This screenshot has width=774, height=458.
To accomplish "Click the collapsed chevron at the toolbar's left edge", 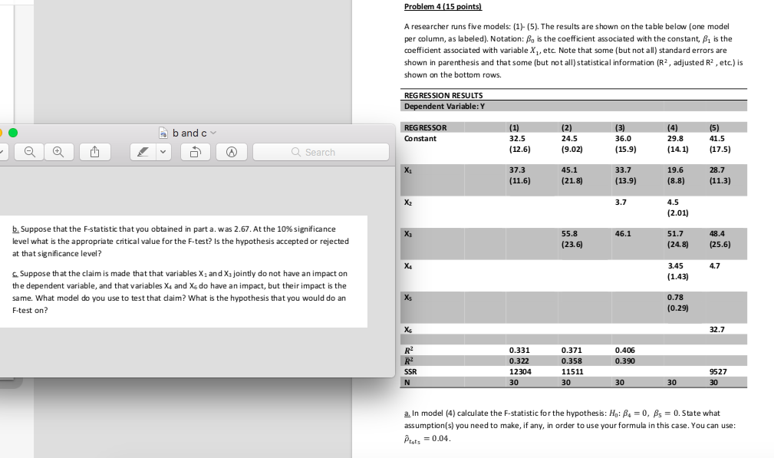I will [4, 151].
